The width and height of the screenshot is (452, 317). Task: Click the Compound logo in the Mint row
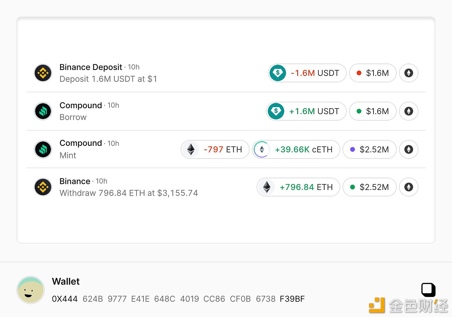[43, 149]
